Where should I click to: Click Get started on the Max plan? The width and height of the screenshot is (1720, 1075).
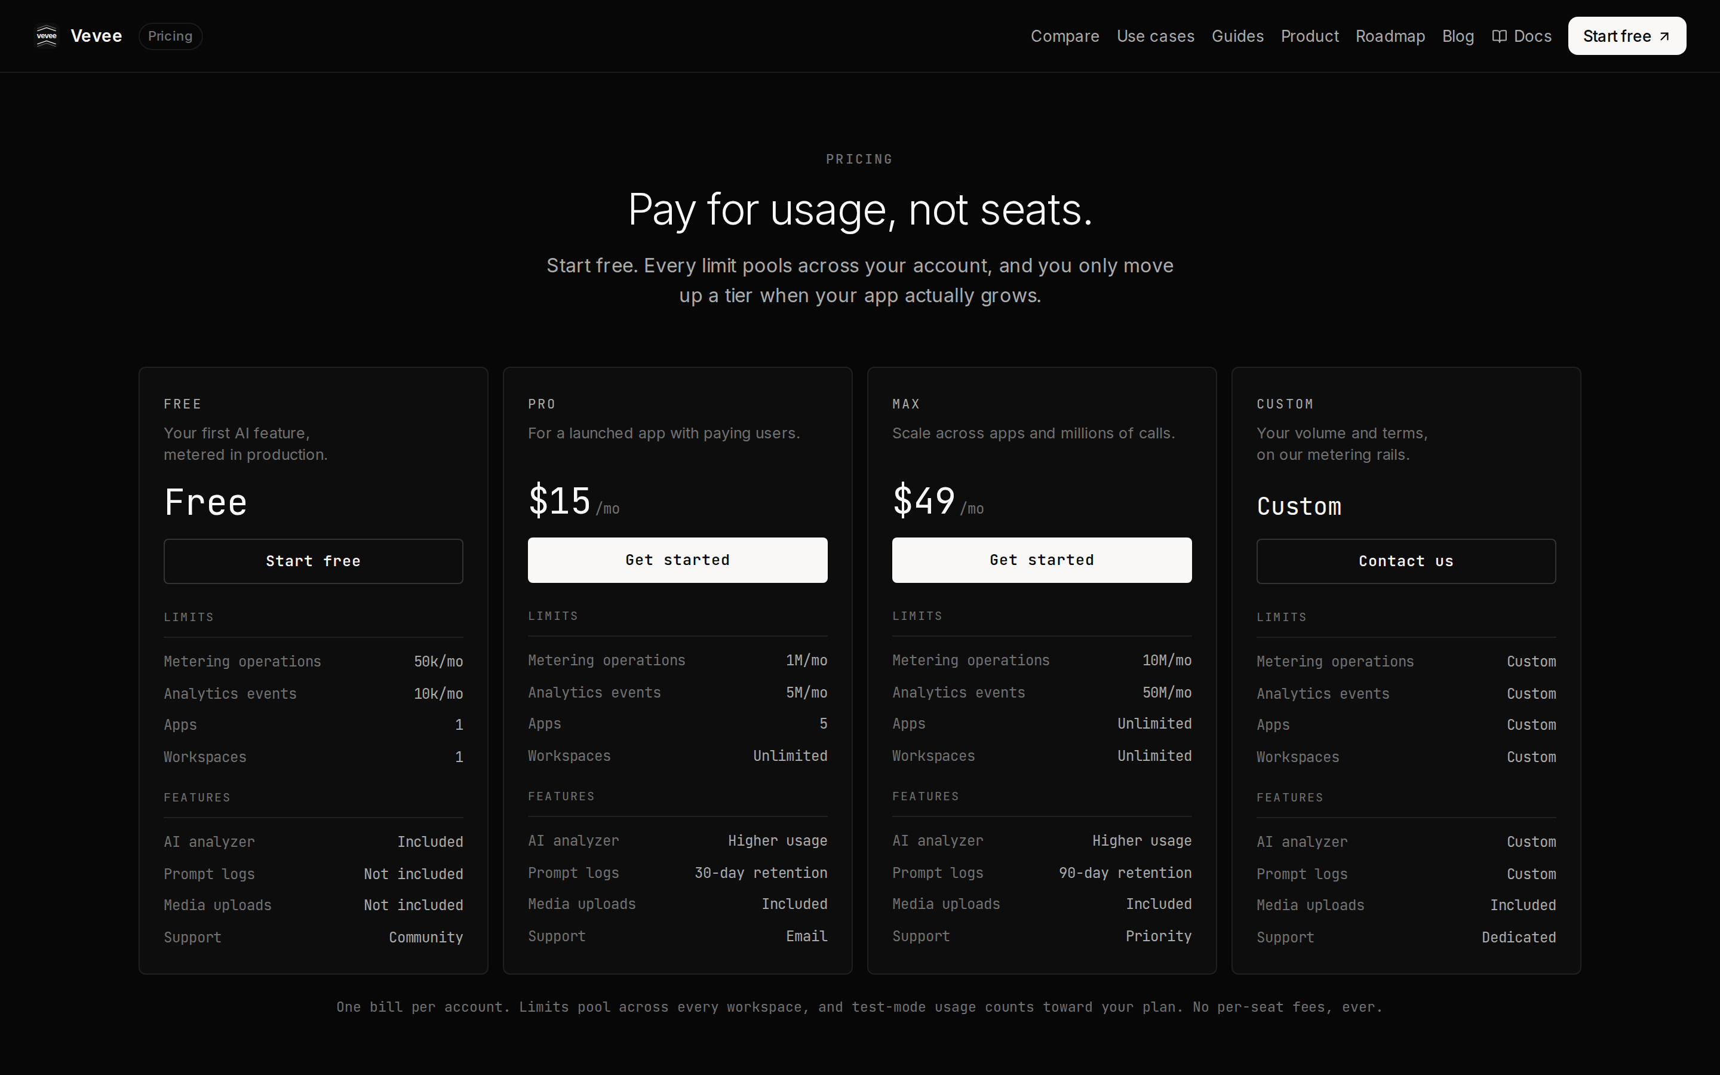[x=1042, y=560]
